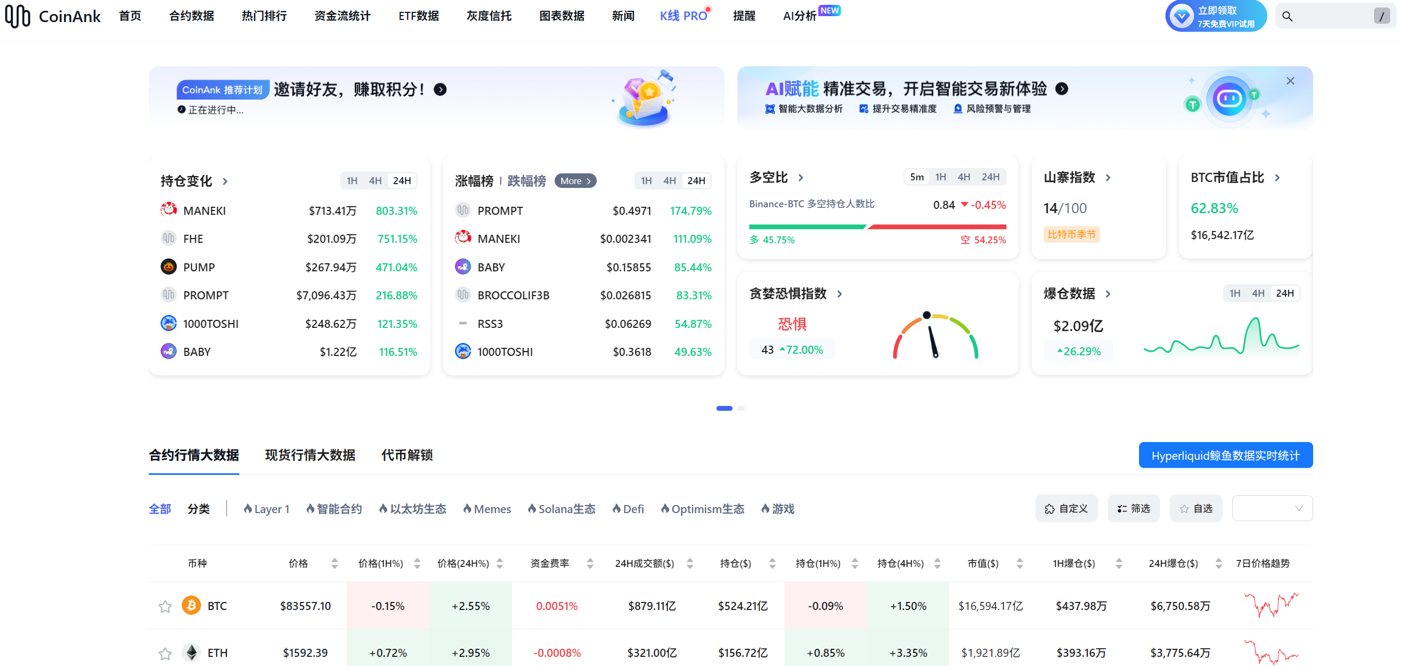Star ETH as a favorite
The height and width of the screenshot is (666, 1401).
(x=165, y=653)
